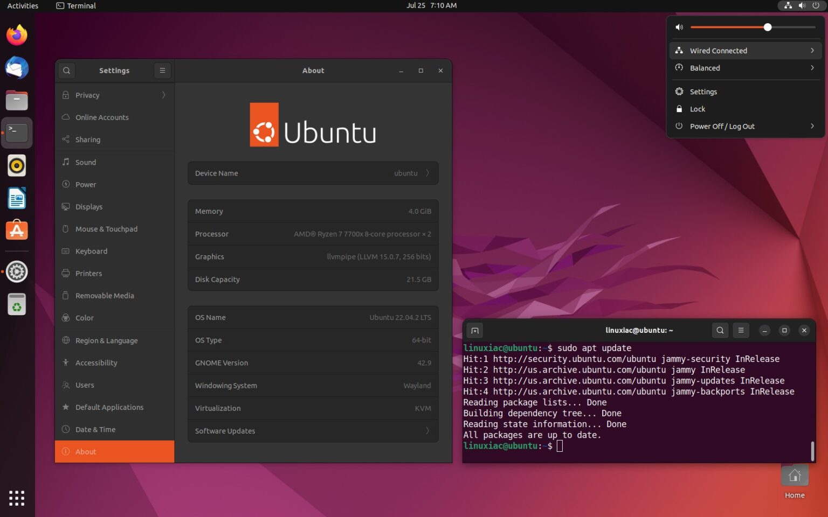Open Software Updates from the About page

point(313,431)
